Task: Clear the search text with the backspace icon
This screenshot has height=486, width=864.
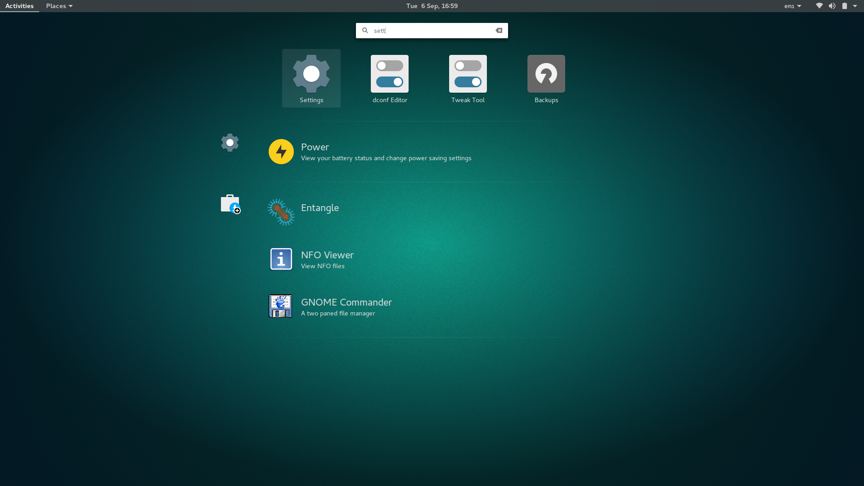Action: click(x=499, y=31)
